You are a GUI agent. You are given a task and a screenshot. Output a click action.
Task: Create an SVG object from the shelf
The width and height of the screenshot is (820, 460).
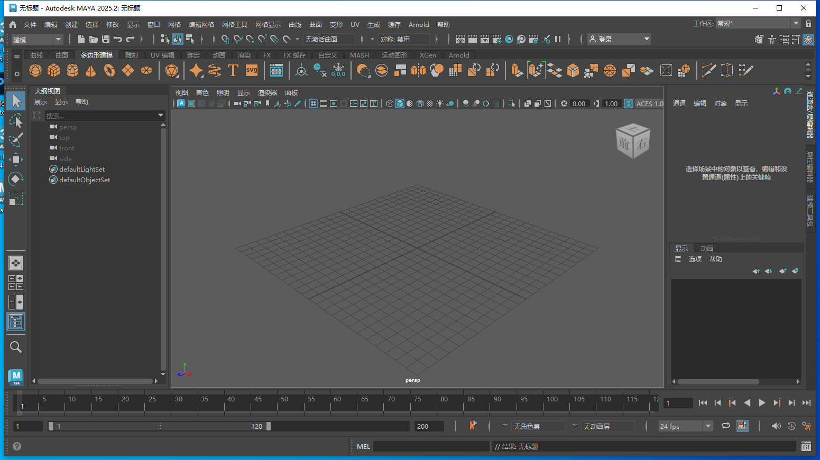tap(251, 70)
